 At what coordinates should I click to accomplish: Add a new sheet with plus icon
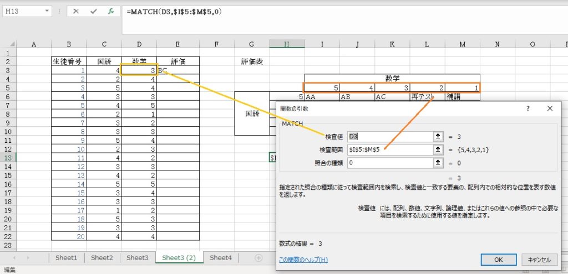[x=258, y=258]
